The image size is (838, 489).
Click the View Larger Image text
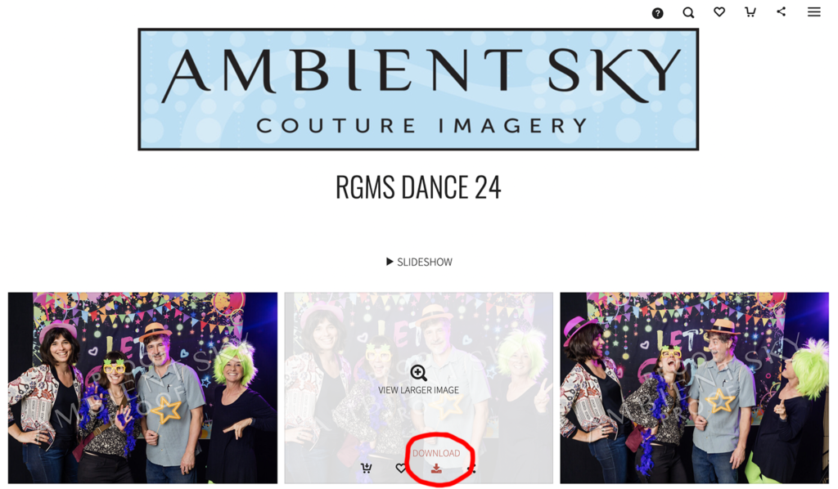click(418, 390)
